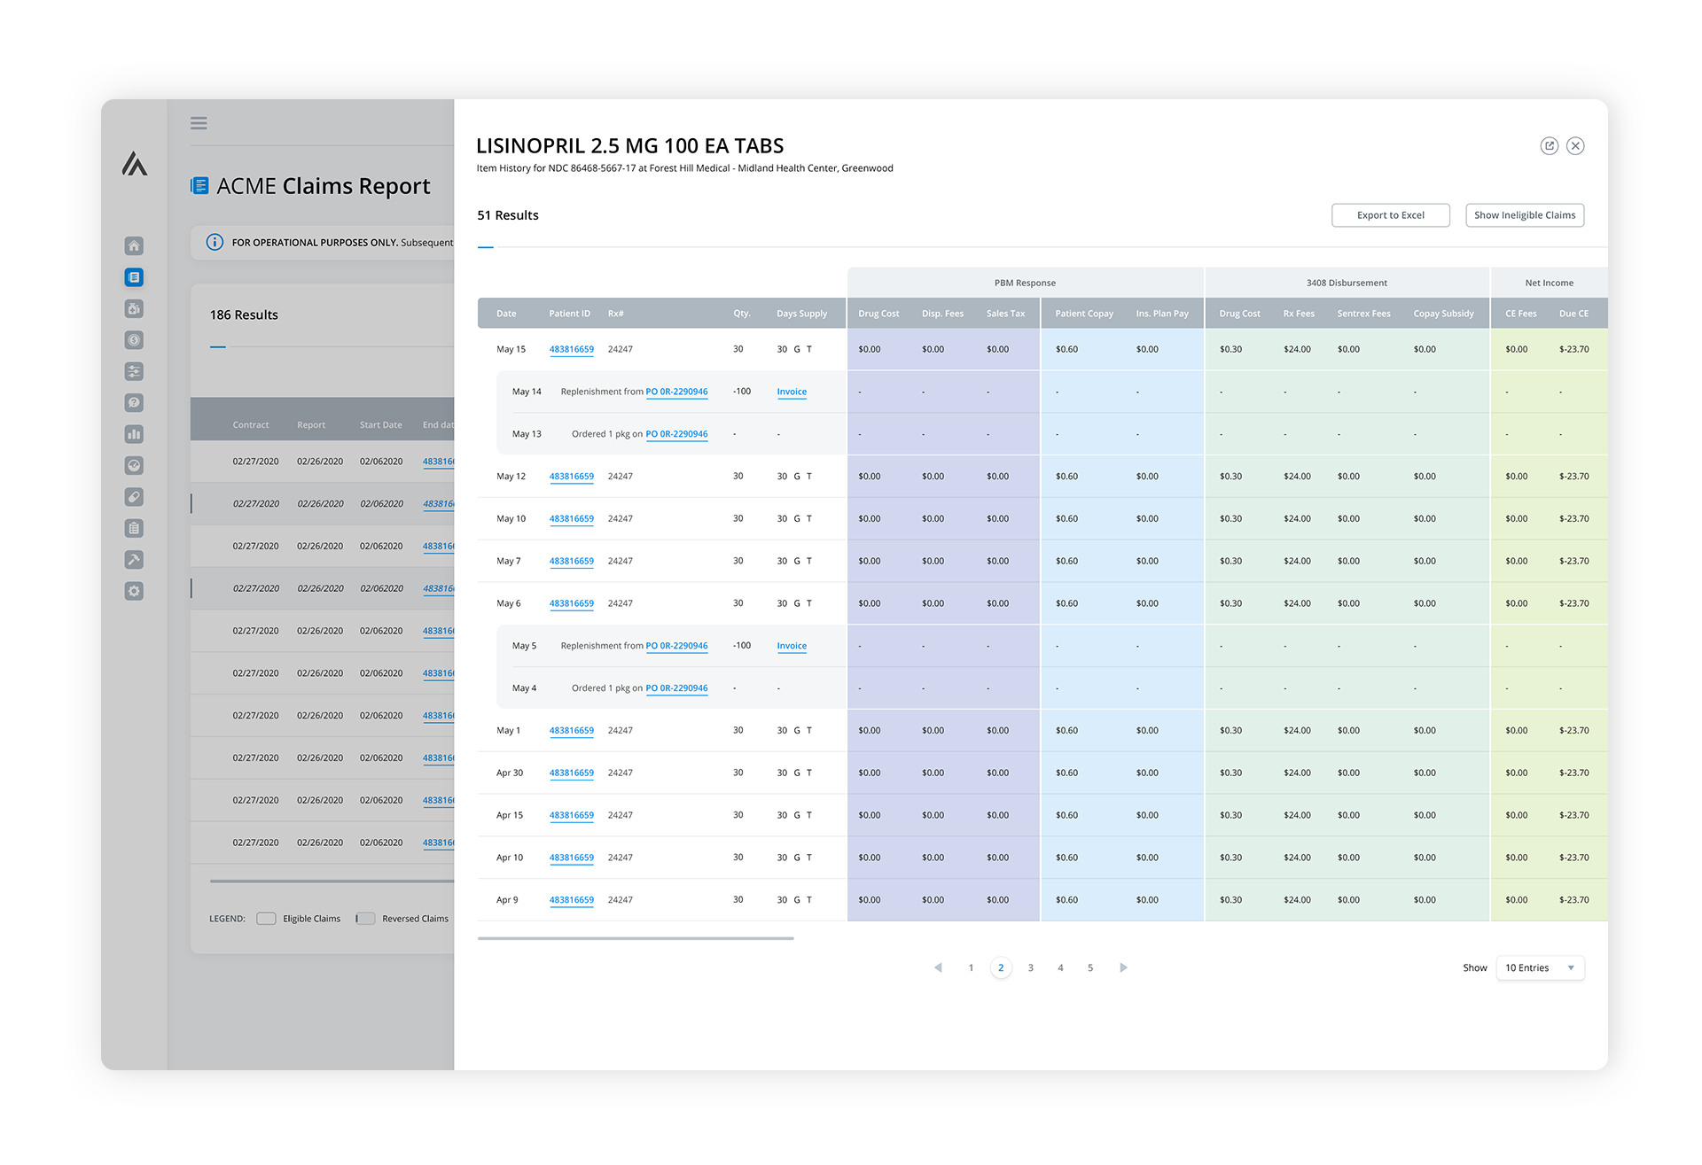Toggle Show Ineligible Claims

point(1524,214)
